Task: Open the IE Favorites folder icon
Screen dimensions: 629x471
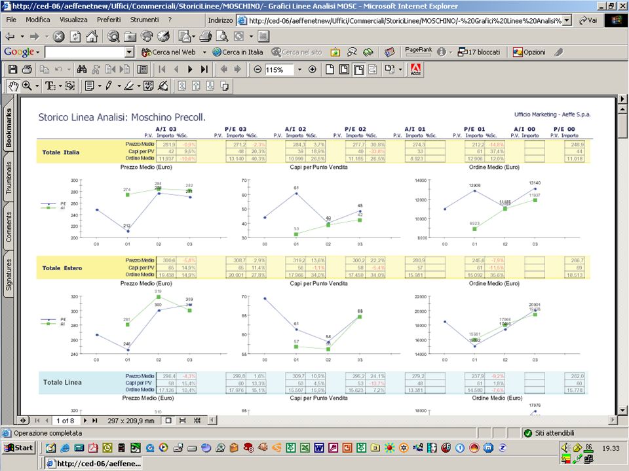Action: (130, 37)
